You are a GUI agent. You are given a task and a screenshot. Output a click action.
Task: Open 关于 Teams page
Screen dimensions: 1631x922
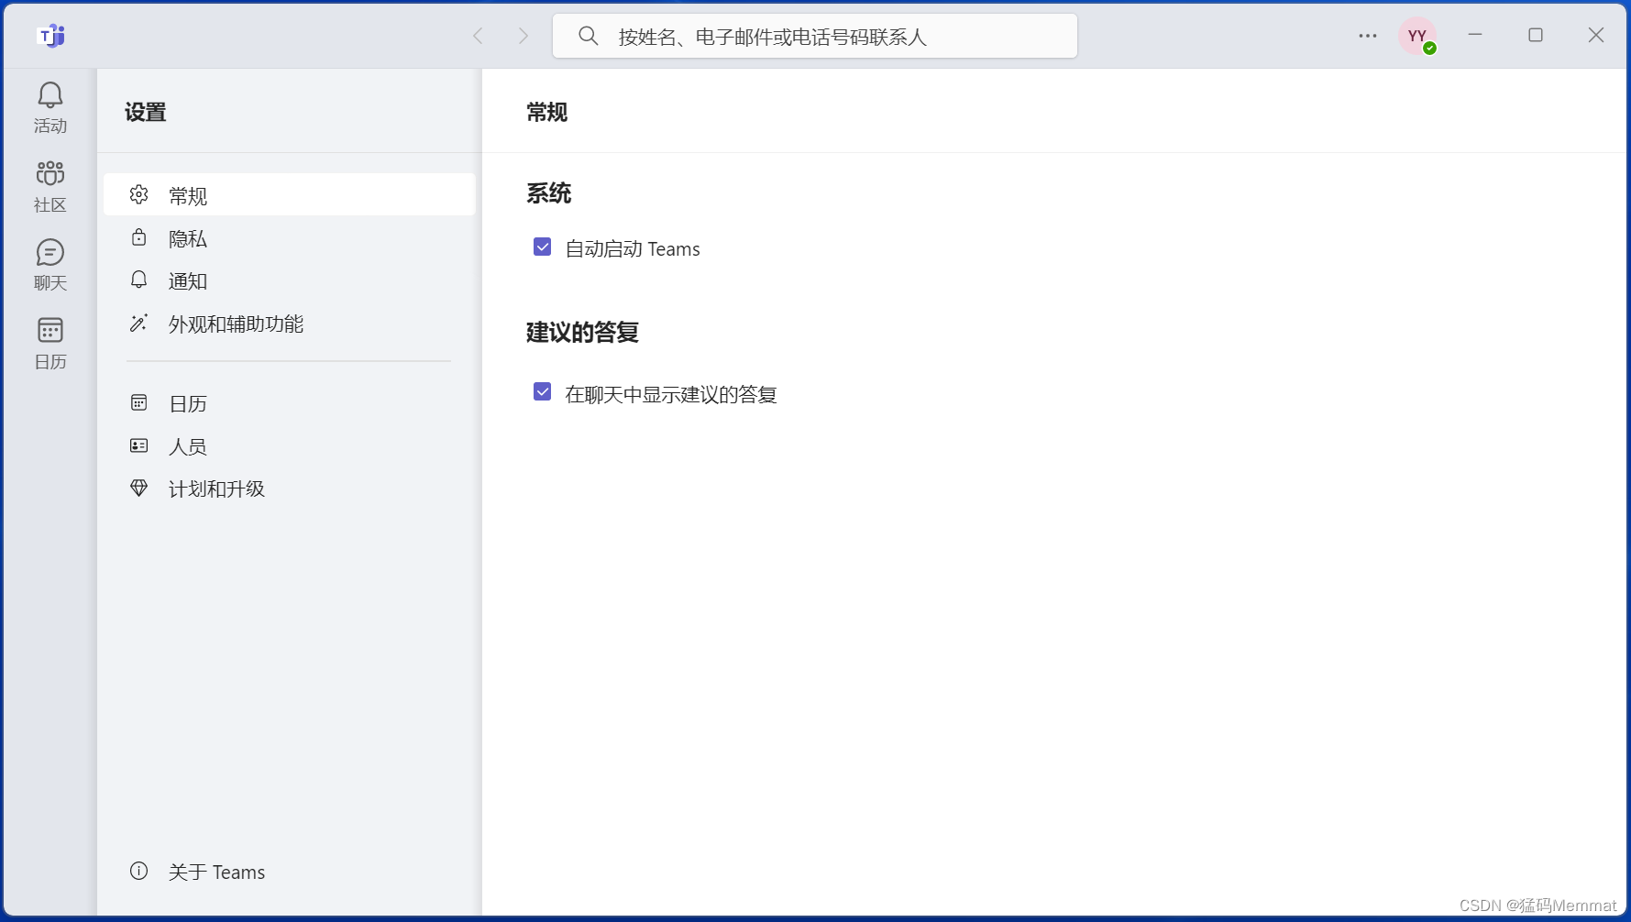point(290,871)
